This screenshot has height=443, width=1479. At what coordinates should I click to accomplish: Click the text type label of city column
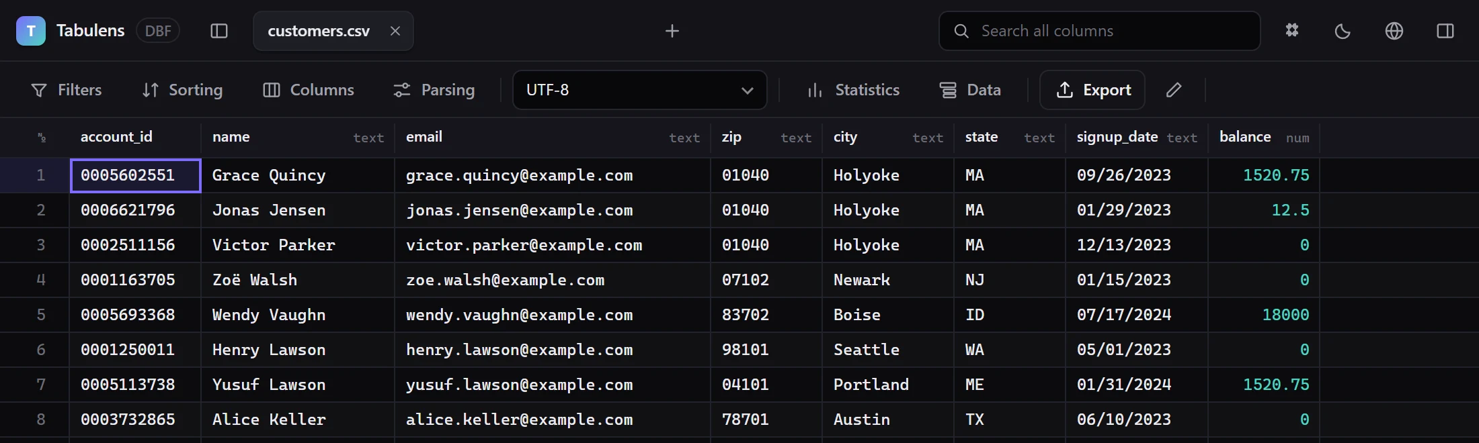[x=928, y=138]
